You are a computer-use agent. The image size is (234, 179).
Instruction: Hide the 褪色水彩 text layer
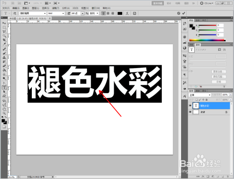190,106
